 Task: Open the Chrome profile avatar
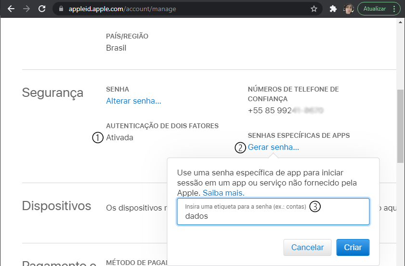(349, 9)
